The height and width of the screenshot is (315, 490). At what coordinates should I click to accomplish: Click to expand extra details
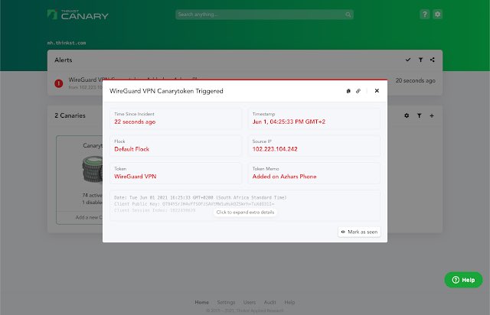[245, 213]
